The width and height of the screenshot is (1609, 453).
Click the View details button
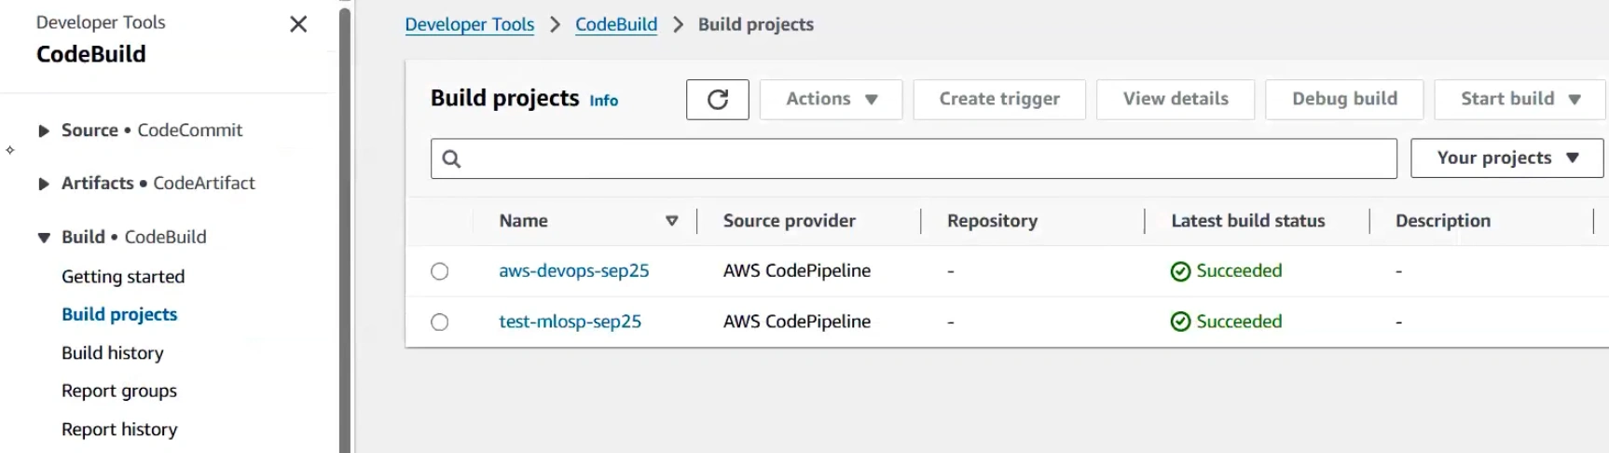click(1176, 99)
